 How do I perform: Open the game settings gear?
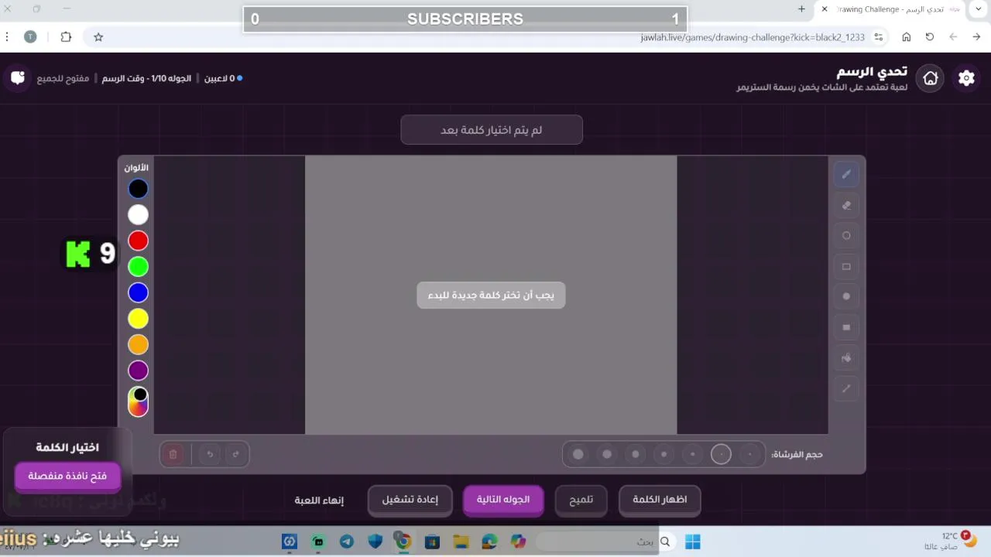coord(966,77)
